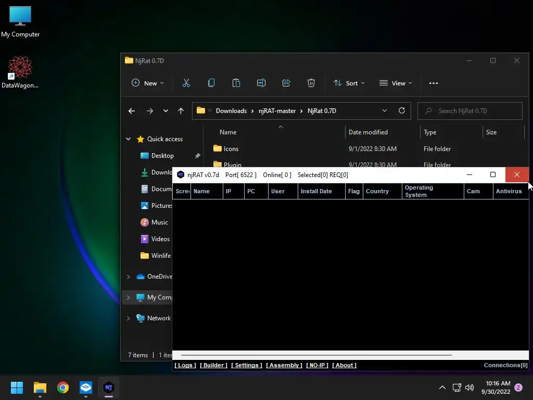Open the taskbar clock and date
Image resolution: width=533 pixels, height=400 pixels.
(x=496, y=387)
